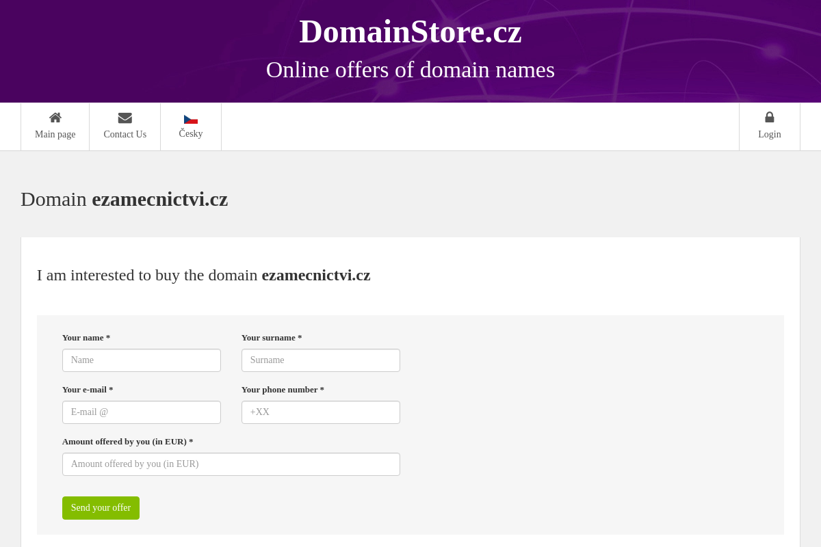This screenshot has width=821, height=547.
Task: Click the Your name * field label
Action: click(x=86, y=337)
